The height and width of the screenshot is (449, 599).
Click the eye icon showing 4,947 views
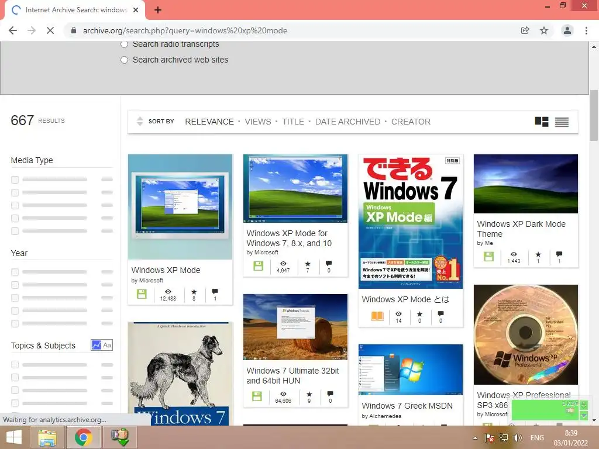point(283,264)
